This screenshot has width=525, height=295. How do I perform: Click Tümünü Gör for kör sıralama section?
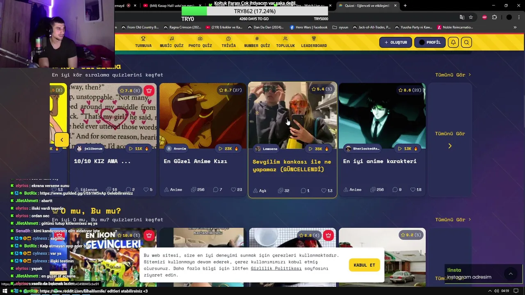pos(453,75)
